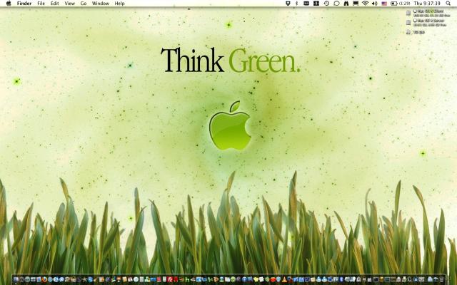Open the Time Machine status menu
This screenshot has height=285, width=457.
click(326, 3)
